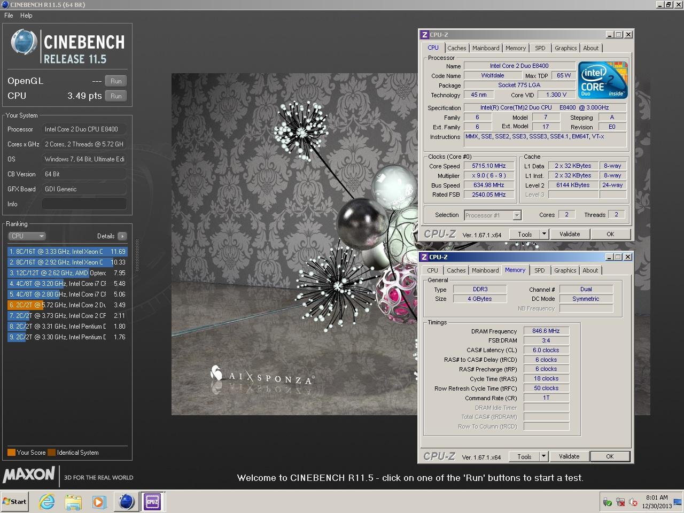Select ranking row 5 Core i7 5.06
The height and width of the screenshot is (513, 684).
click(x=67, y=294)
